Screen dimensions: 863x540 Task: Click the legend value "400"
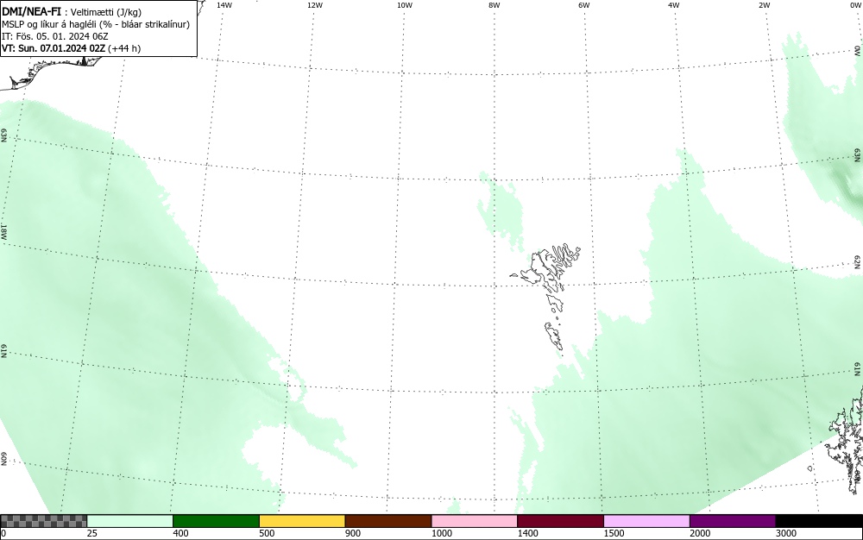click(x=180, y=533)
